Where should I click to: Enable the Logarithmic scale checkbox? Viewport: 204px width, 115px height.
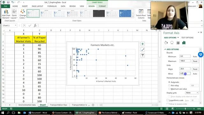click(x=168, y=100)
